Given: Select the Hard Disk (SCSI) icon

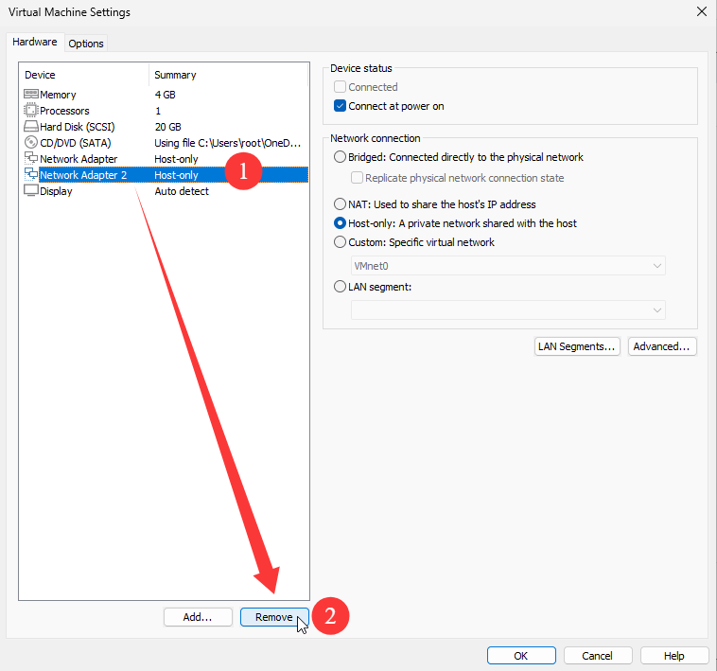Looking at the screenshot, I should coord(30,127).
